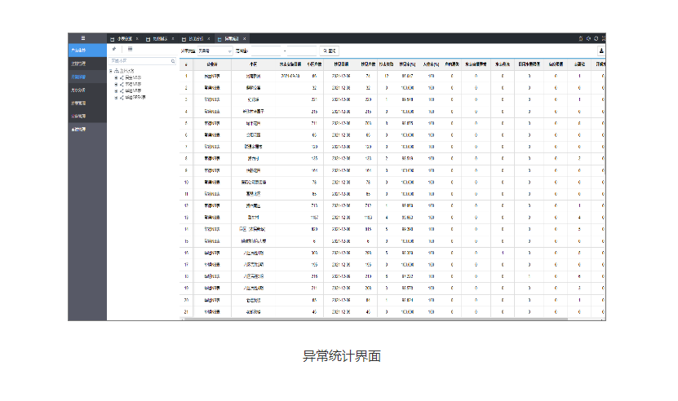Expand the second child node in the tree
The image size is (678, 401).
pos(116,84)
